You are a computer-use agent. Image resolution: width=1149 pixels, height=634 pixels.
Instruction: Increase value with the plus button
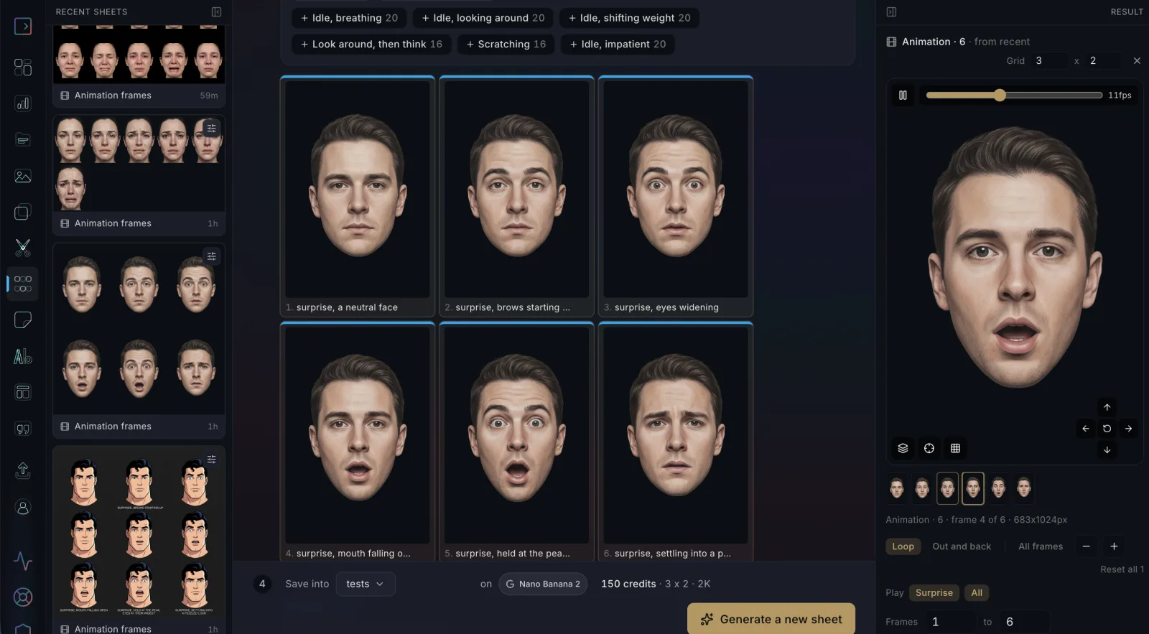click(x=1114, y=546)
